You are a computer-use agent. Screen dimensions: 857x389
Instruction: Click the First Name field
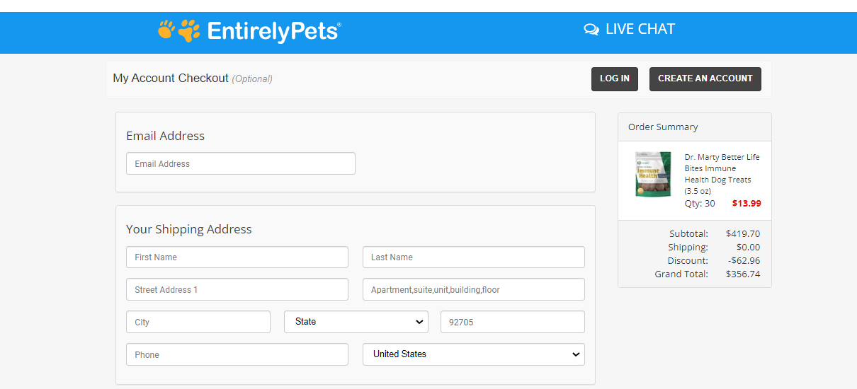coord(237,257)
